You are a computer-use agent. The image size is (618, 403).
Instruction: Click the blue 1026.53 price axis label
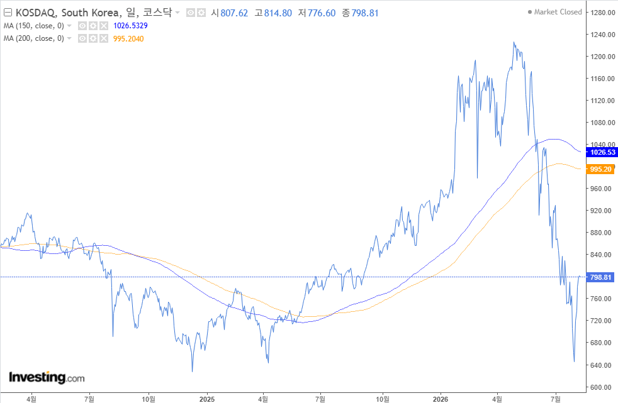click(602, 152)
